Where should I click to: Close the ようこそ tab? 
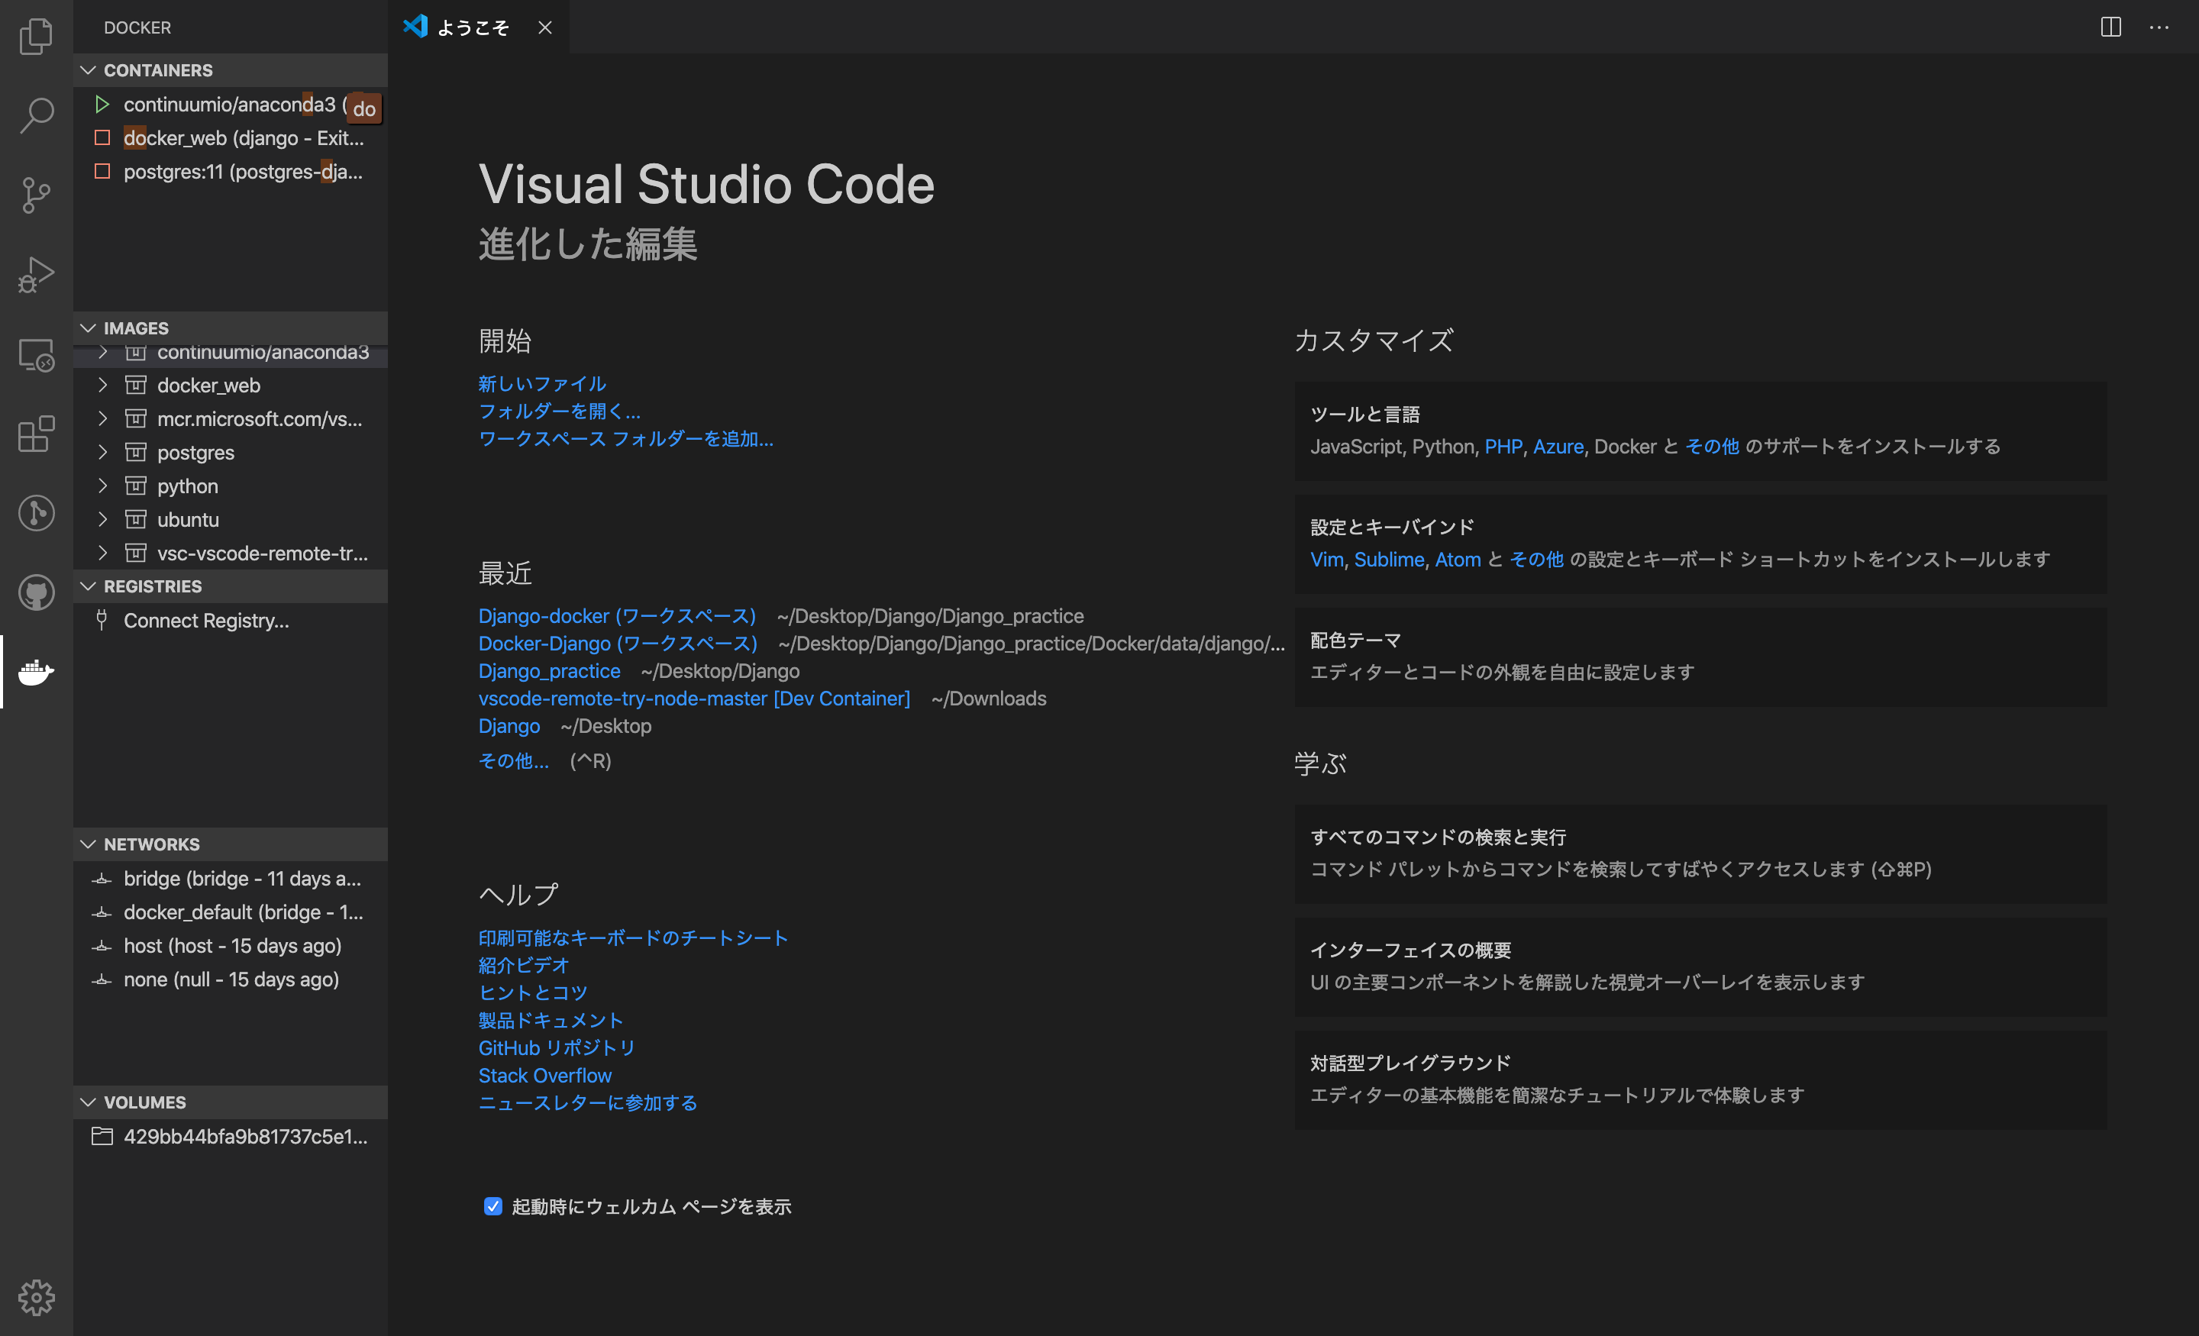coord(544,27)
